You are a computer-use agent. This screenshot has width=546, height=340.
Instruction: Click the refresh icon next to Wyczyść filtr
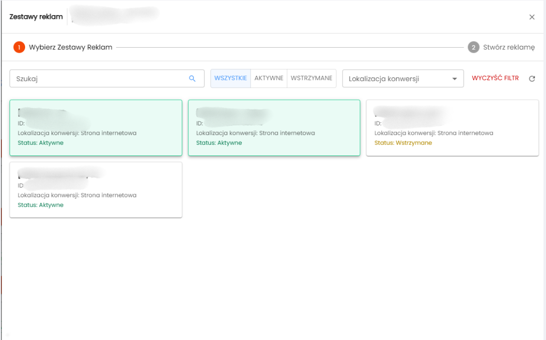(532, 79)
